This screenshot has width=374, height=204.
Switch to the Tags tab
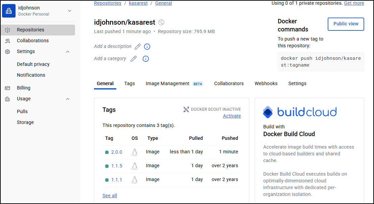130,84
